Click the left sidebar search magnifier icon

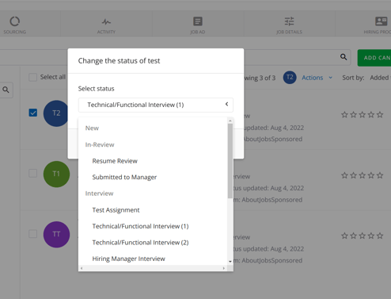click(6, 90)
